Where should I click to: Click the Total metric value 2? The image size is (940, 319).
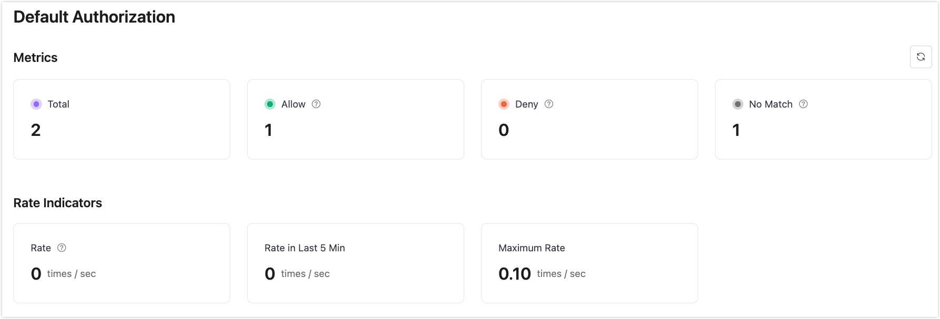pyautogui.click(x=36, y=130)
